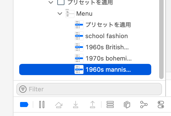The image size is (171, 116).
Task: Select the プリセットを適用 menu item
Action: click(108, 25)
